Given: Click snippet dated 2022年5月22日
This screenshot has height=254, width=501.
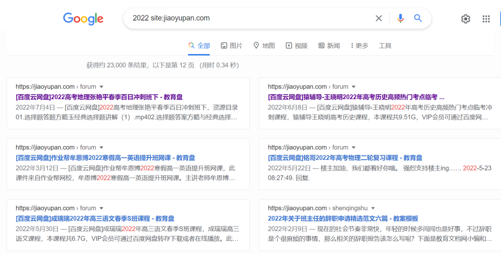Looking at the screenshot, I should (x=379, y=173).
